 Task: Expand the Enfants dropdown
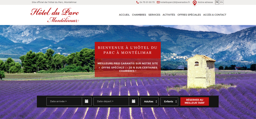tap(169, 101)
